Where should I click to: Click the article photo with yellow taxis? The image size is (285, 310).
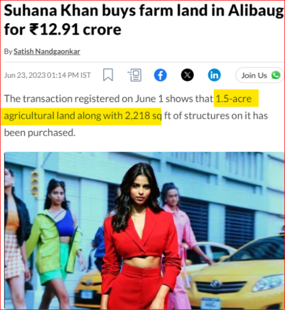144,231
